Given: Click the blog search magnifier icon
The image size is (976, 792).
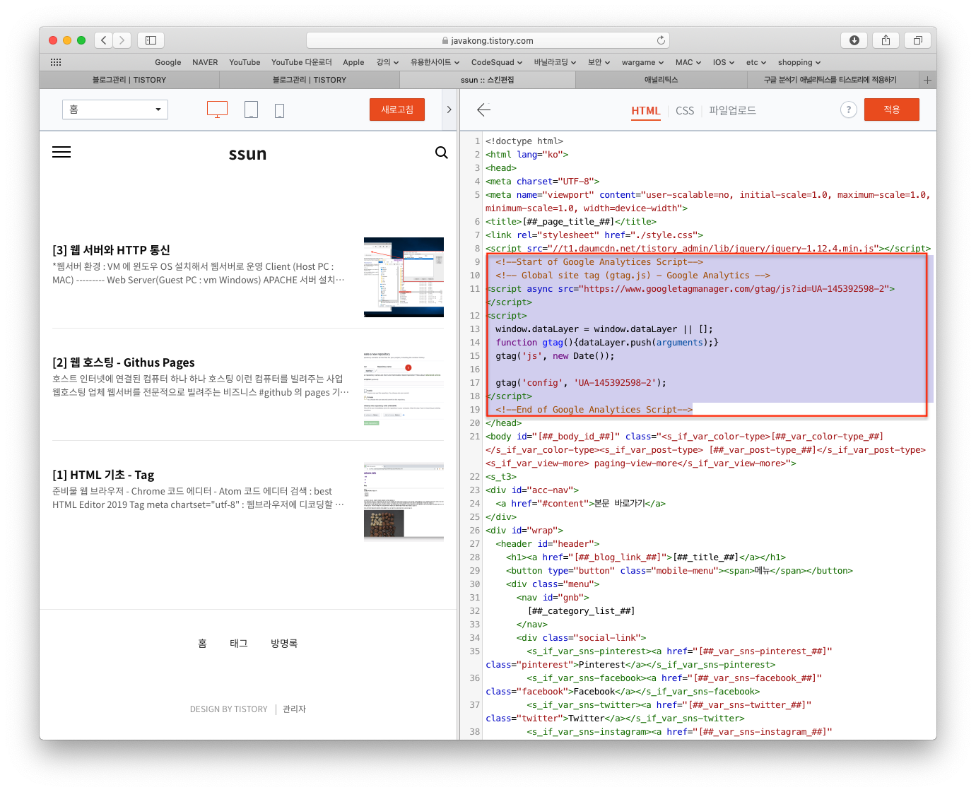Looking at the screenshot, I should (442, 153).
